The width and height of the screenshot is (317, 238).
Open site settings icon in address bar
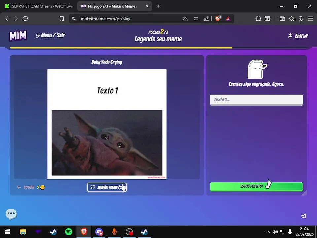point(74,19)
